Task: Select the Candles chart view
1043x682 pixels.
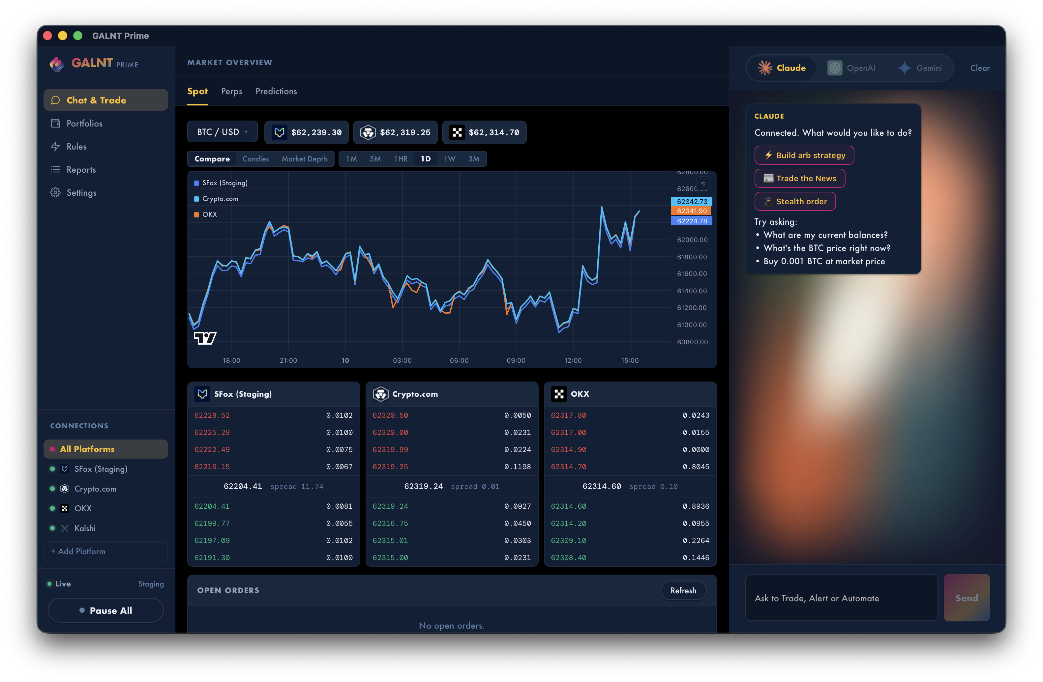Action: click(255, 158)
